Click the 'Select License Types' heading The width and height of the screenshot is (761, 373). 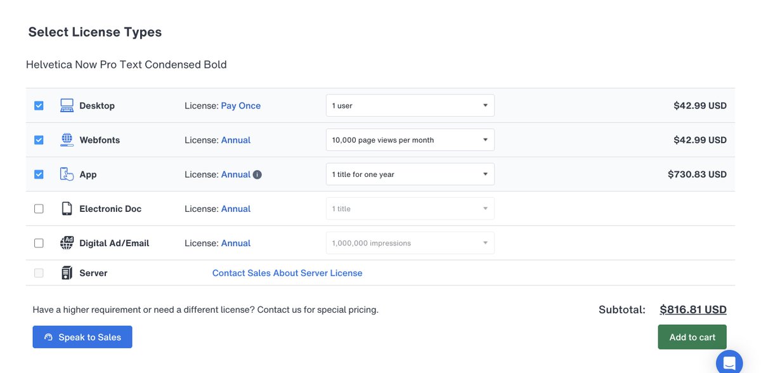click(x=95, y=32)
